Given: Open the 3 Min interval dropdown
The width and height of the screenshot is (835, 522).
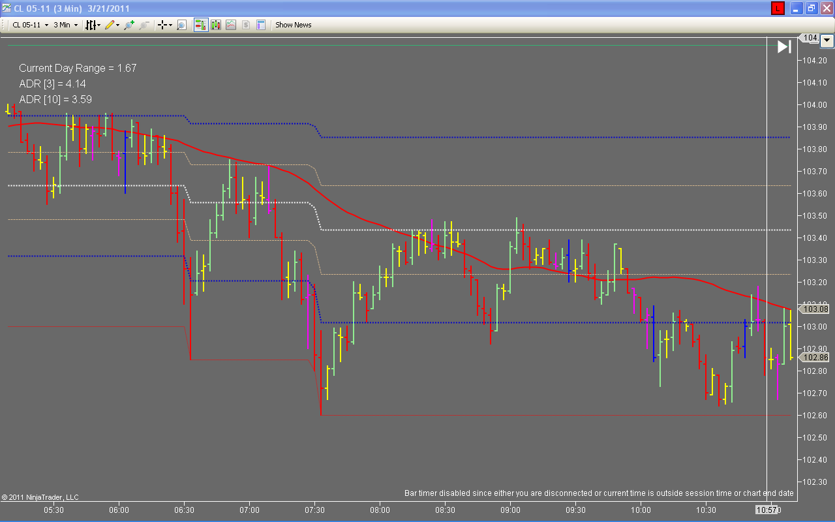Looking at the screenshot, I should 65,25.
